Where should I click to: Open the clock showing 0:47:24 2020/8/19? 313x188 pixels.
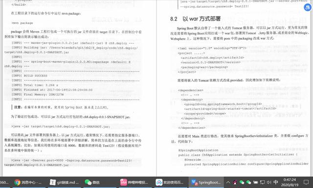290,182
